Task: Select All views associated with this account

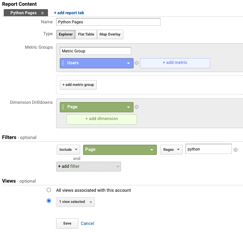Action: (x=49, y=190)
